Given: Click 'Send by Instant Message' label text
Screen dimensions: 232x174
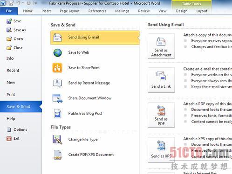Looking at the screenshot, I should pyautogui.click(x=89, y=83).
